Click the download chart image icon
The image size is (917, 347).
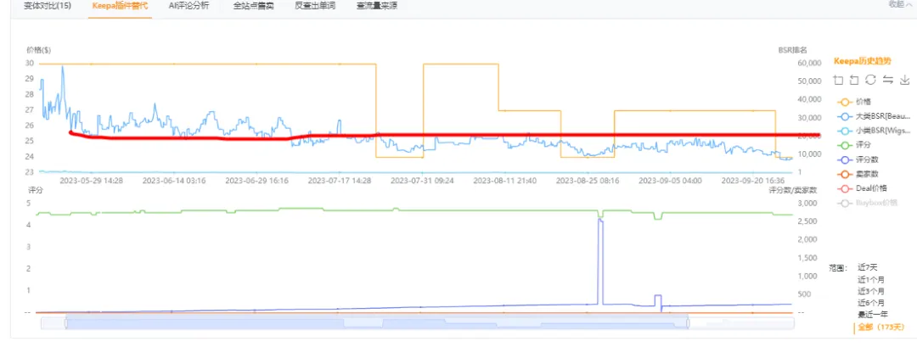(x=905, y=80)
